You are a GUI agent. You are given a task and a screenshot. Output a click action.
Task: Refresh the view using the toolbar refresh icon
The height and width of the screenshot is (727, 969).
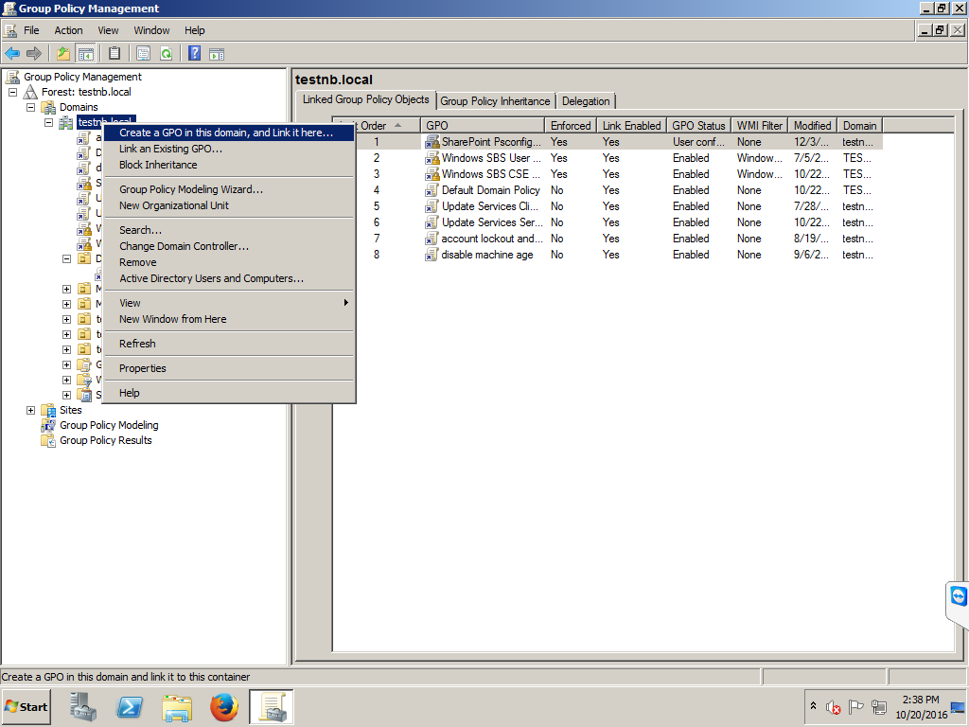[167, 54]
